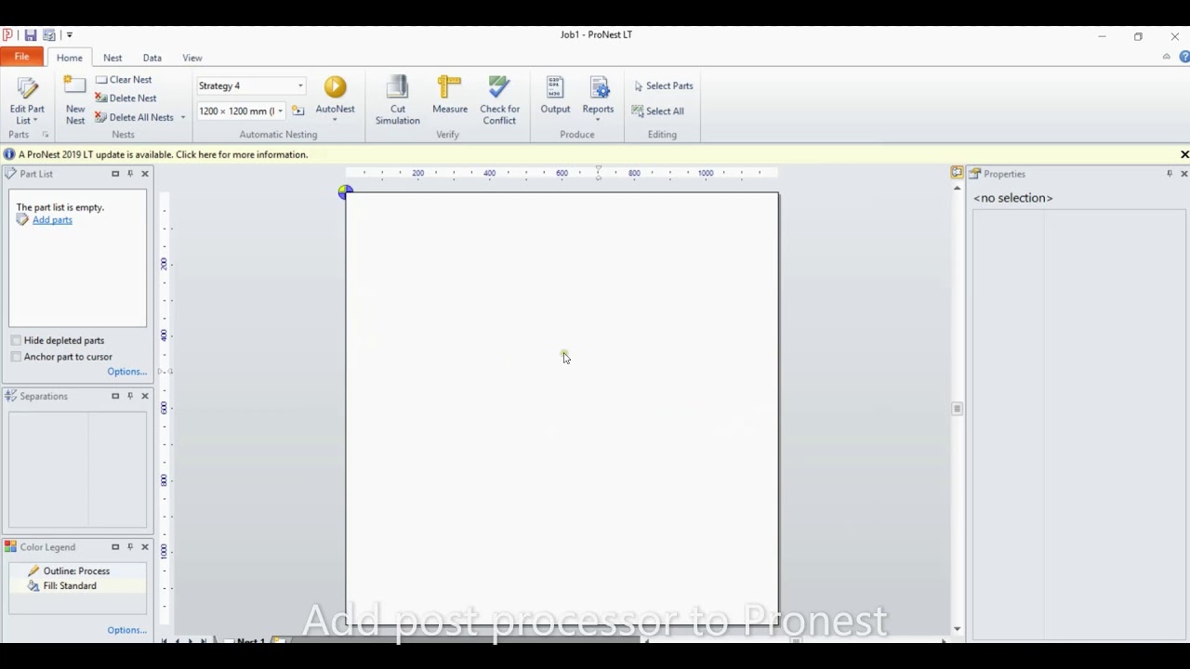Viewport: 1190px width, 669px height.
Task: Open the Parts group dialog launcher
Action: pos(45,135)
